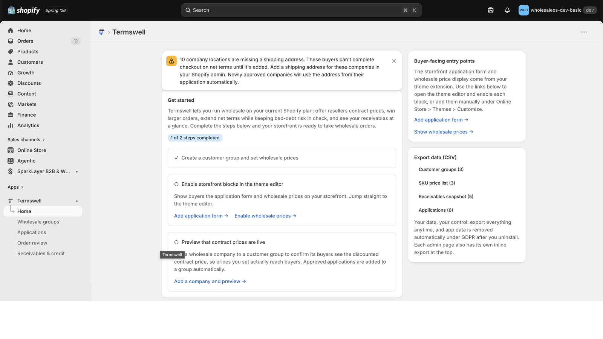Click the Customers person icon
The height and width of the screenshot is (339, 603).
11,62
